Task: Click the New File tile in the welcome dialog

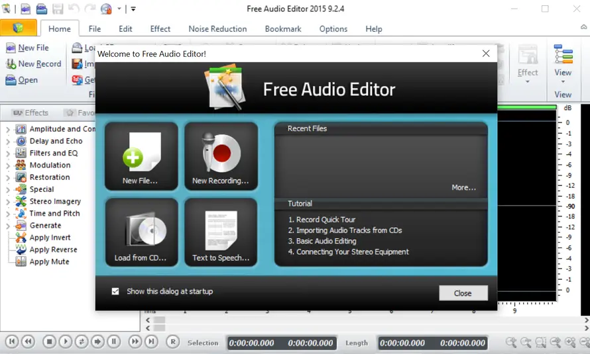Action: pyautogui.click(x=141, y=155)
